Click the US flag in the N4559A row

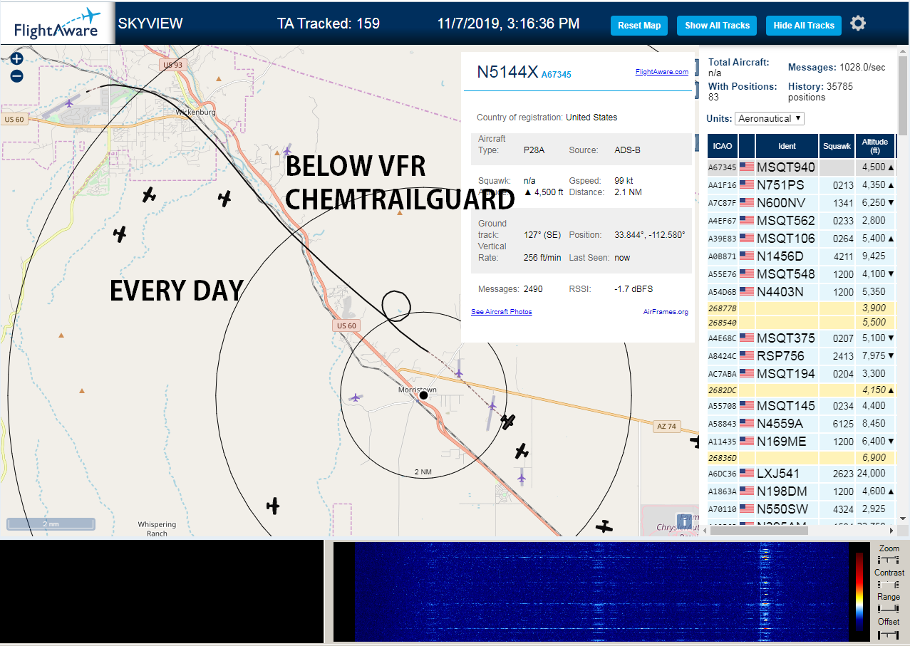747,424
